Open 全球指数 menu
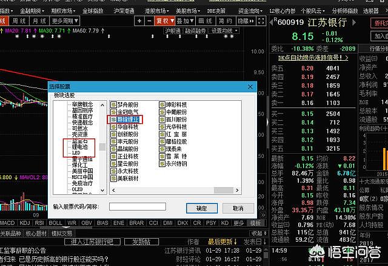Image resolution: width=388 pixels, height=266 pixels. (x=93, y=11)
